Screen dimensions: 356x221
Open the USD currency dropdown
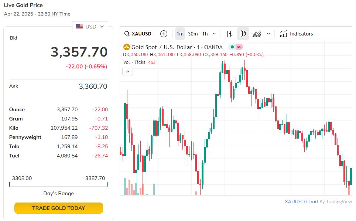coord(90,27)
